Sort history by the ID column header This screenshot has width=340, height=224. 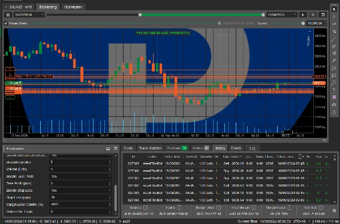point(133,157)
